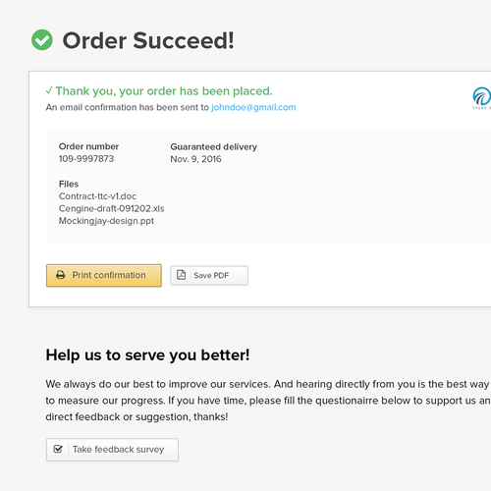Save the confirmation as PDF
This screenshot has width=491, height=491.
click(209, 275)
